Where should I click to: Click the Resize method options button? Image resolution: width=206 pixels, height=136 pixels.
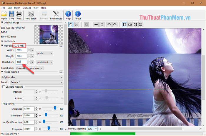point(61,72)
